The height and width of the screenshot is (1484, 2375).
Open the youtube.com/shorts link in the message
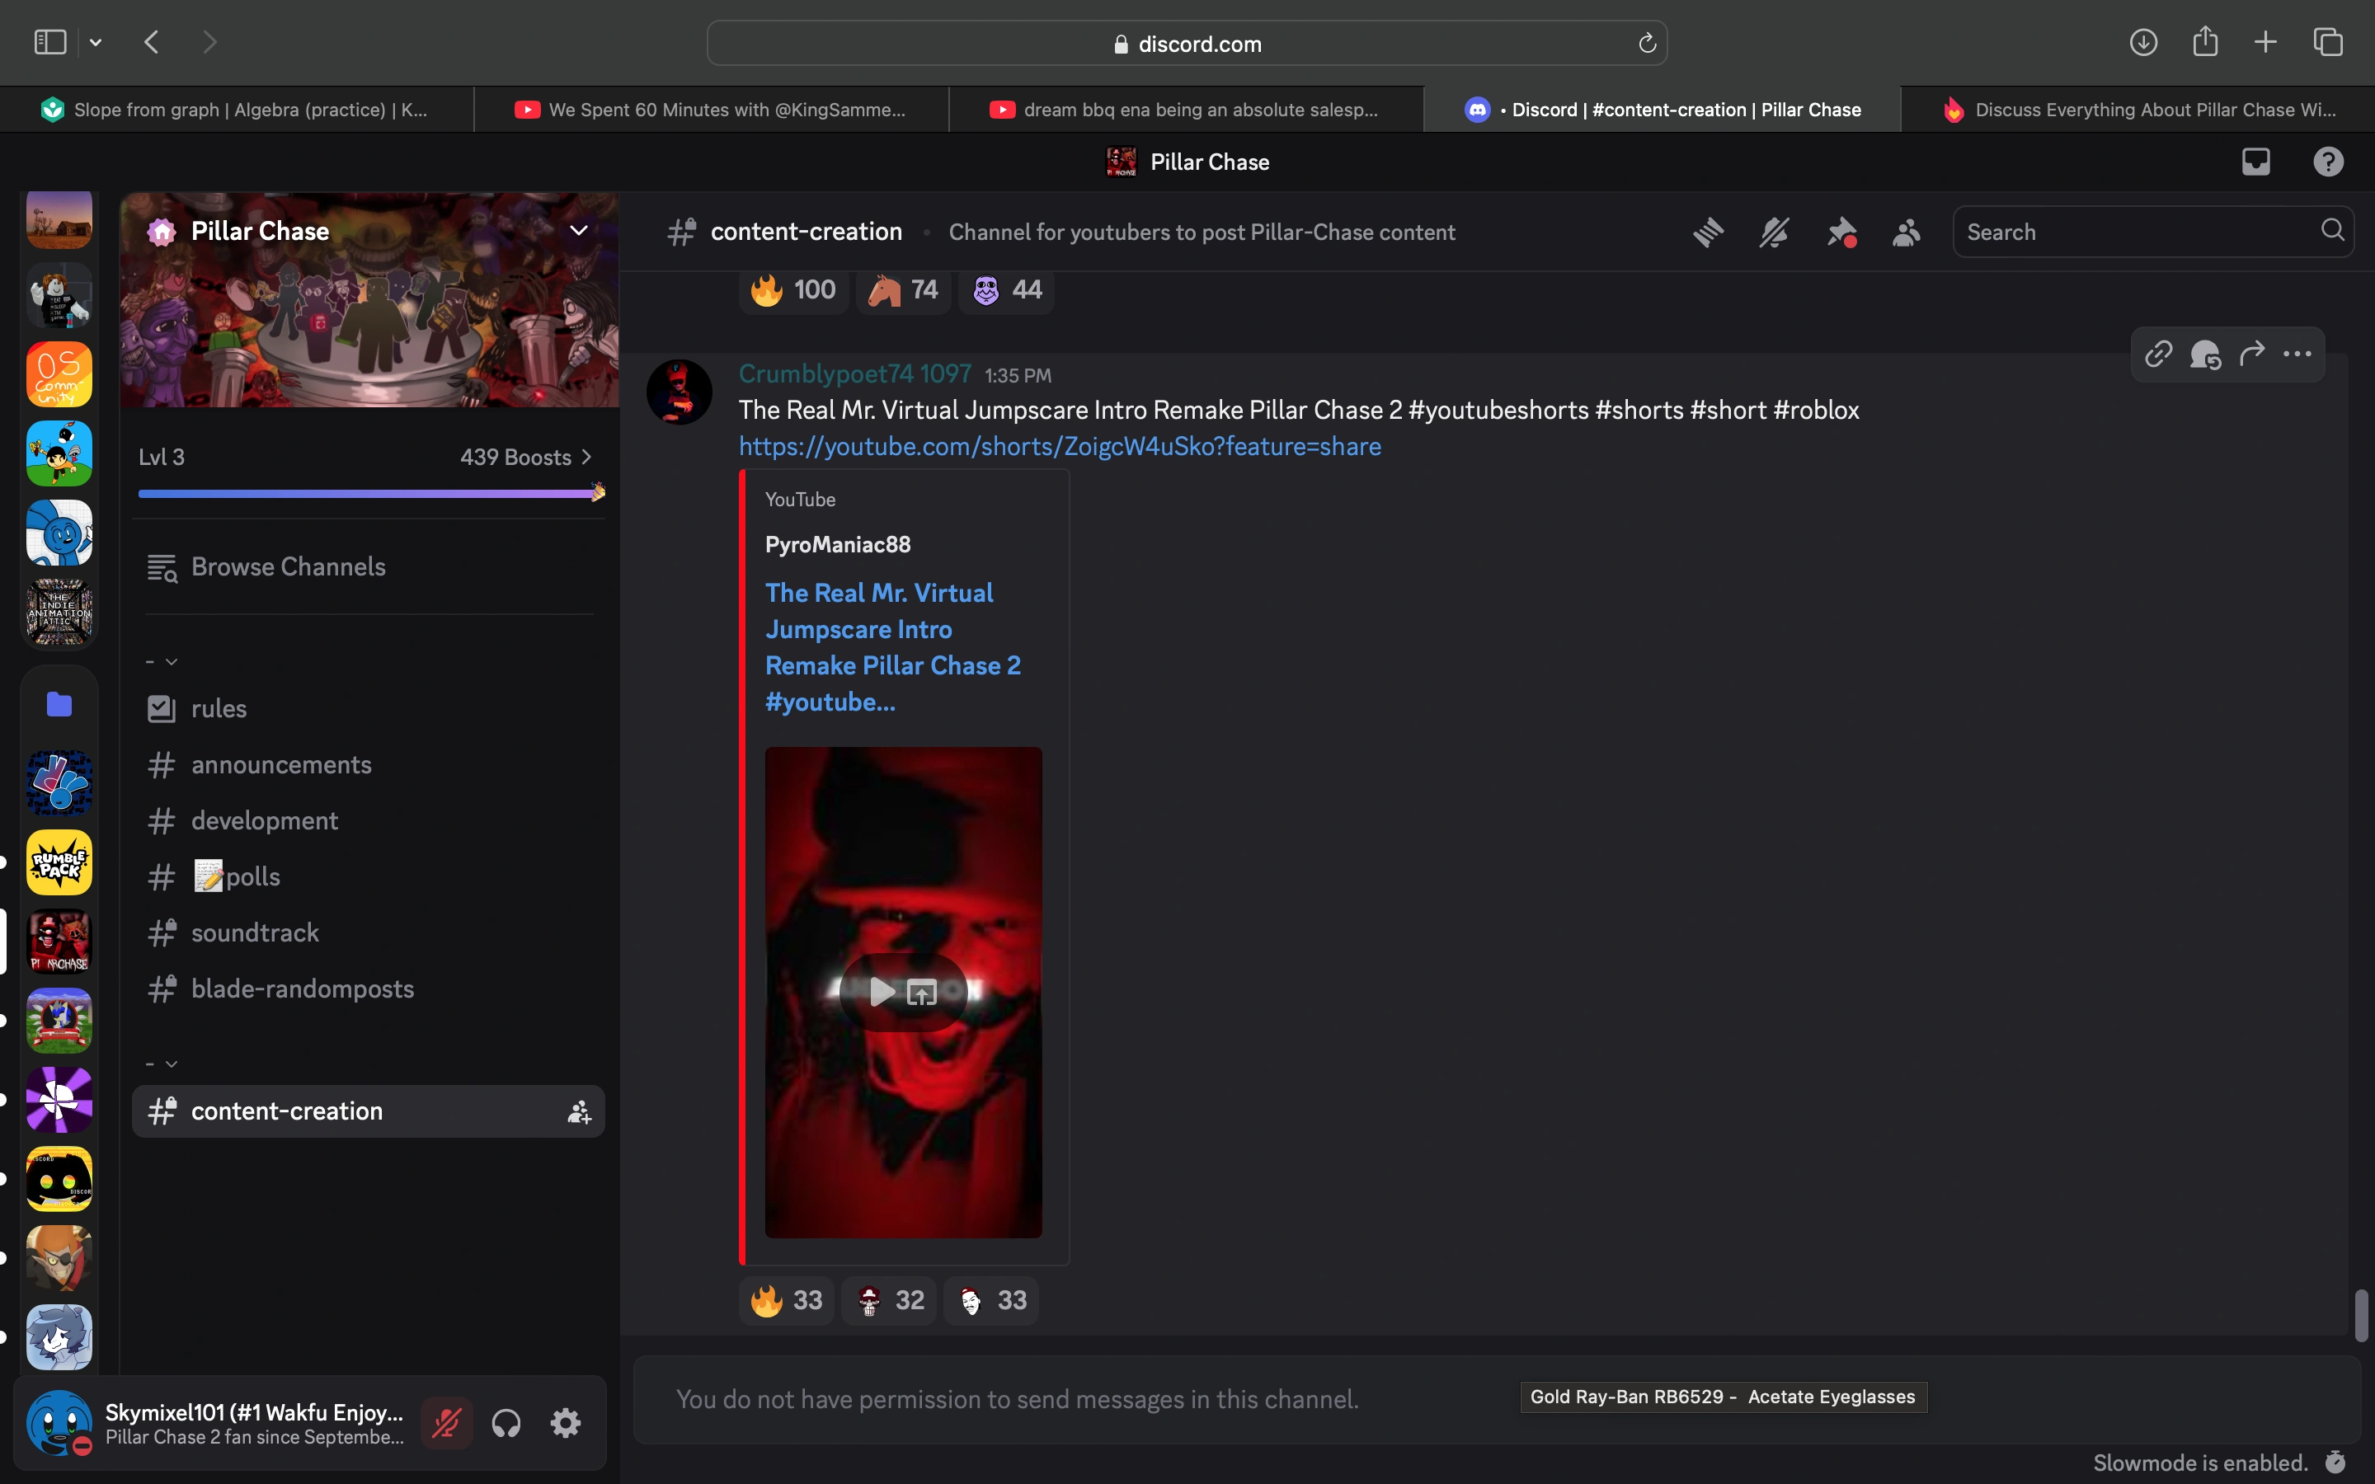(1059, 447)
